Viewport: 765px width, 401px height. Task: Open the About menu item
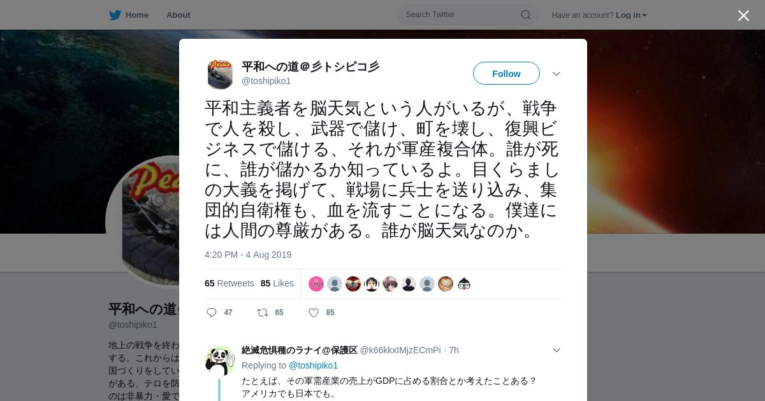[178, 15]
